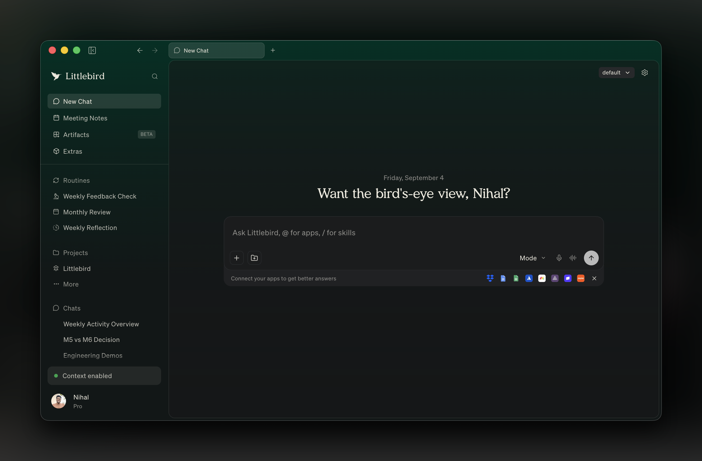Open a new tab with the plus icon
Image resolution: width=702 pixels, height=461 pixels.
point(273,50)
